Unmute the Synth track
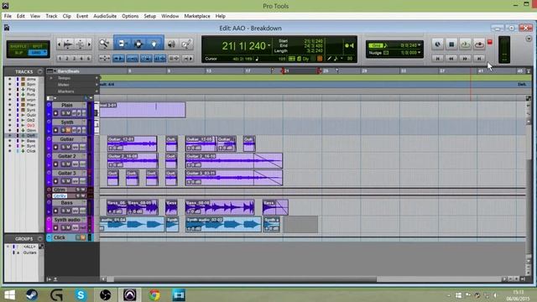The image size is (537, 302). pos(68,130)
